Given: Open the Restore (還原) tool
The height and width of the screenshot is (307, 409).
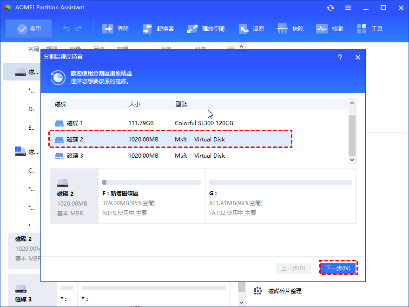Looking at the screenshot, I should (x=251, y=29).
